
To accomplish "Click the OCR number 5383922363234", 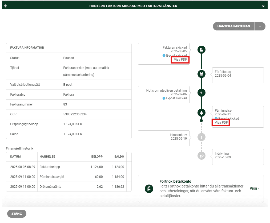I will click(x=75, y=114).
